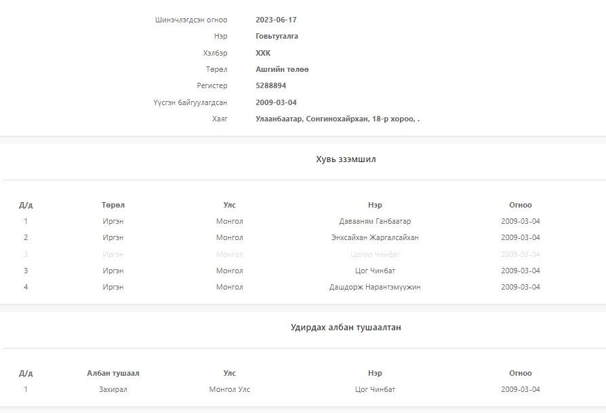606x413 pixels.
Task: Click the Шинэчлэгдсэн огноо label
Action: pos(191,20)
